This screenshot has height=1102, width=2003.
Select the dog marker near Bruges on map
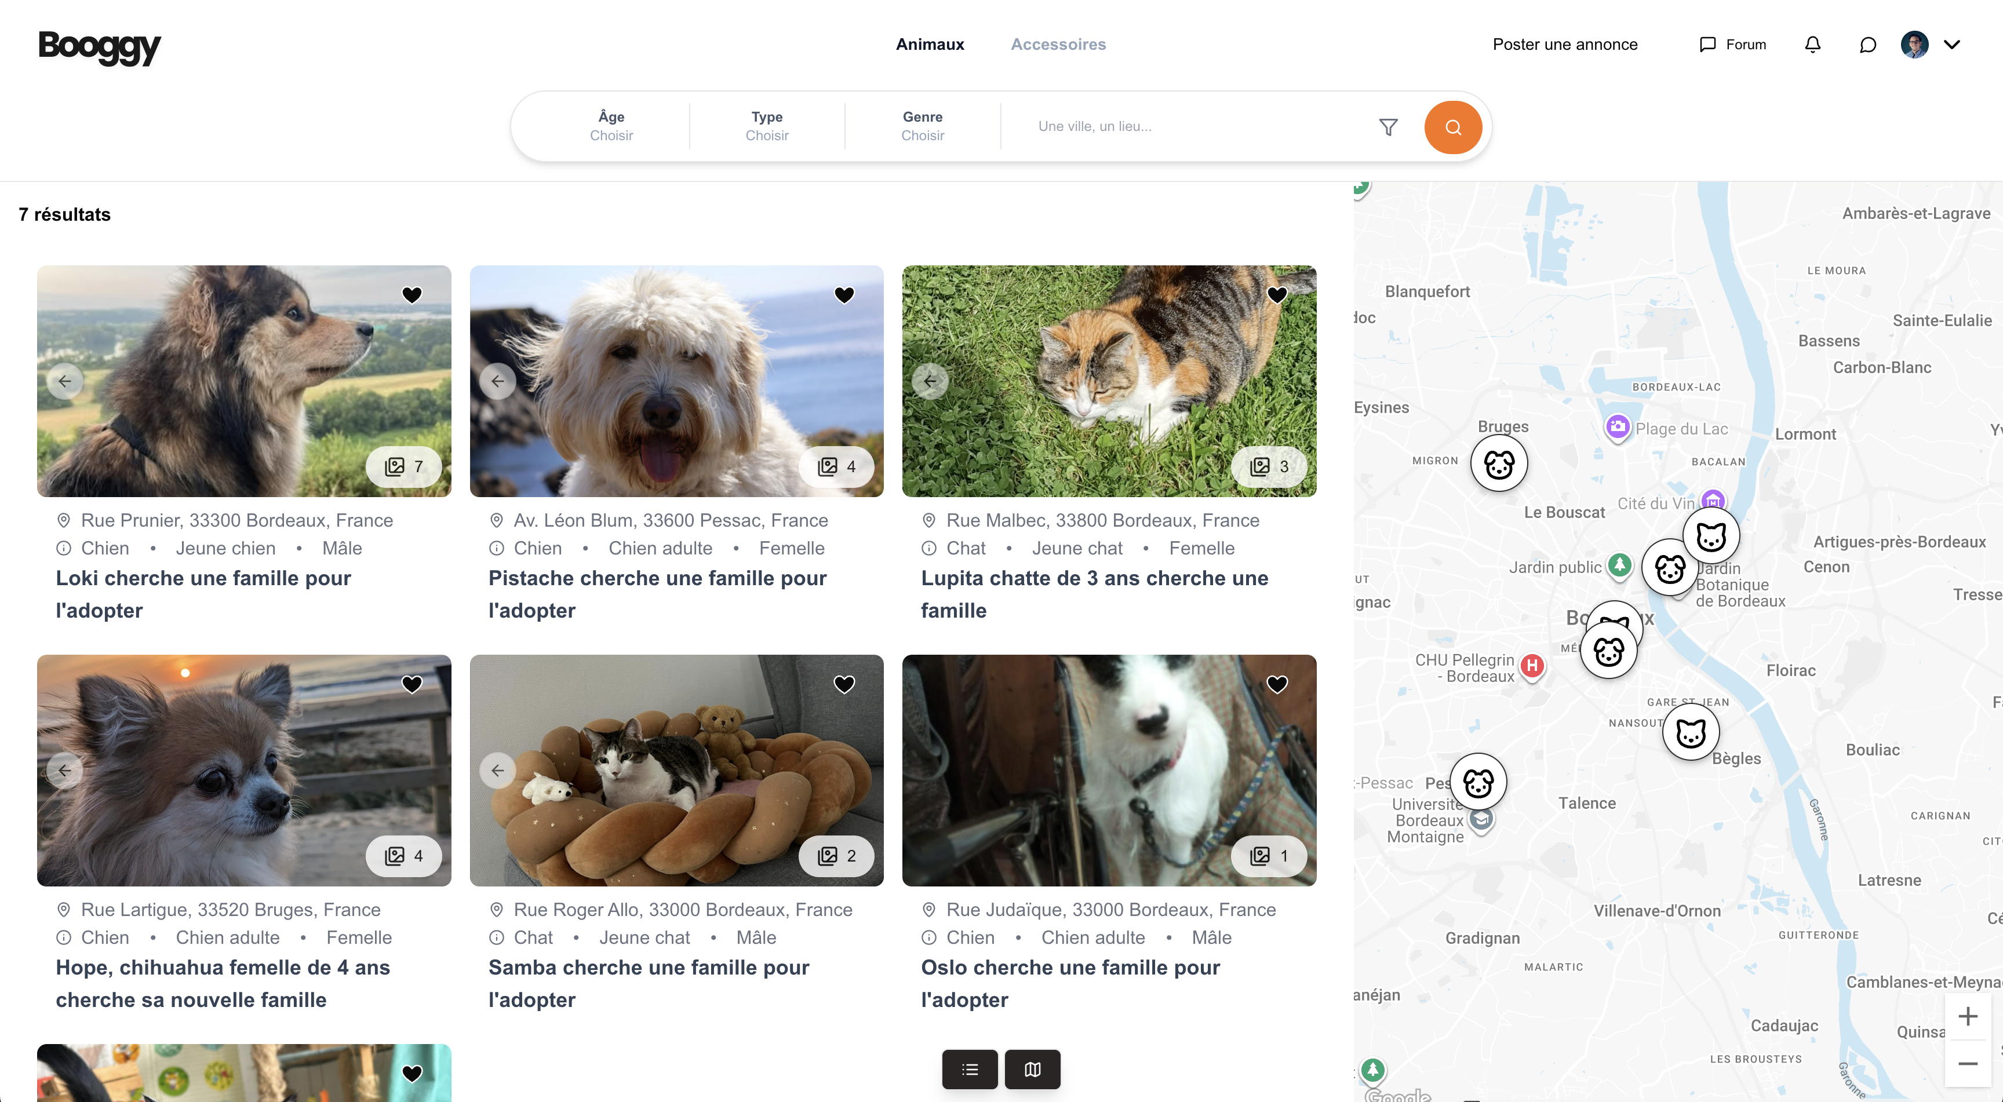(x=1499, y=463)
